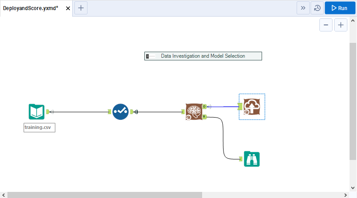Viewport: 357px width, 198px height.
Task: Click the blue Select tool node
Action: [120, 112]
